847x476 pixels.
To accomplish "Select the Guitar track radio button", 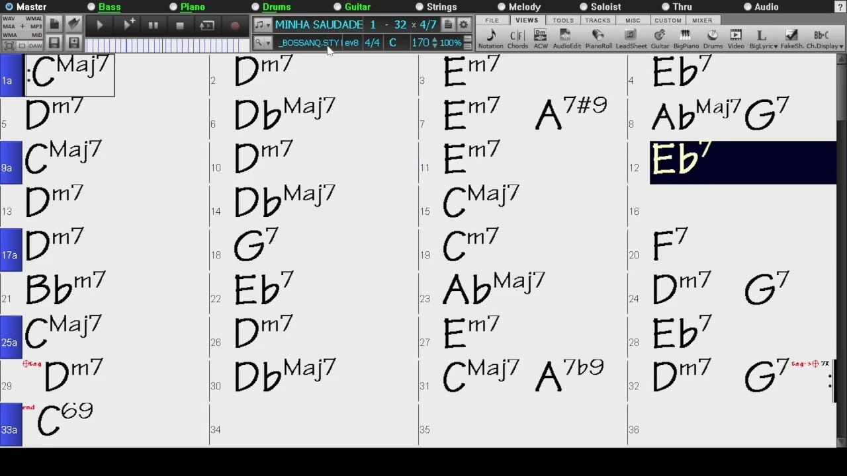I will tap(337, 7).
